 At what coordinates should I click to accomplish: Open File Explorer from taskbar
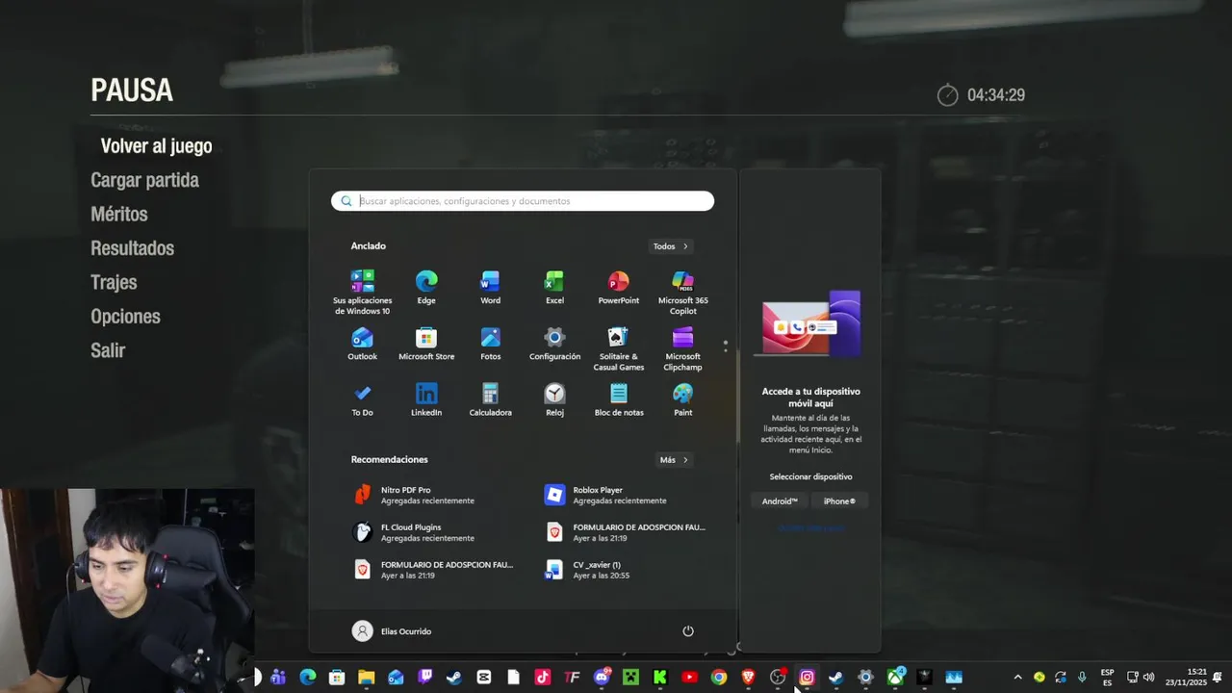367,678
